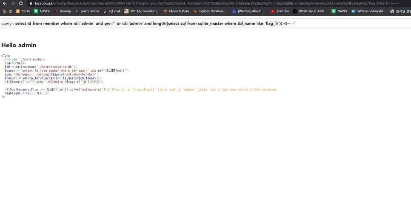This screenshot has width=411, height=204.
Task: Click the if($result['id']) echo Hello line
Action: tap(54, 82)
